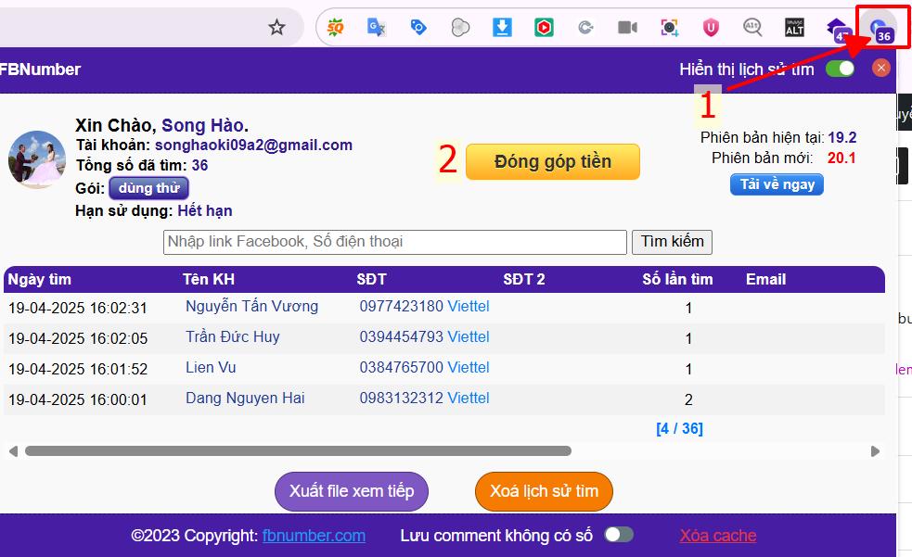
Task: Click the scrollbar right arrow
Action: coord(875,451)
